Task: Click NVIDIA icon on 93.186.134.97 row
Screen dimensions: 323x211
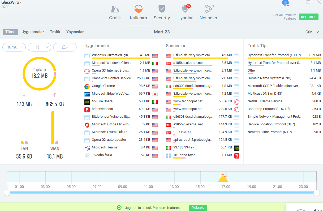Action: click(x=237, y=148)
